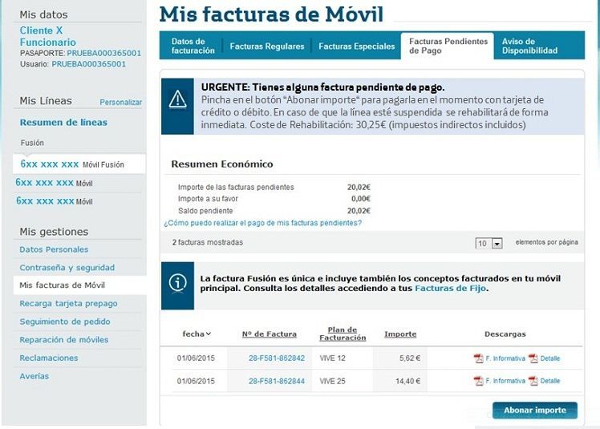Viewport: 600px width, 429px height.
Task: Open Recarga tarjeta prepago in sidebar
Action: [x=68, y=303]
